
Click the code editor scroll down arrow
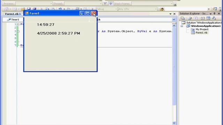pyautogui.click(x=174, y=123)
